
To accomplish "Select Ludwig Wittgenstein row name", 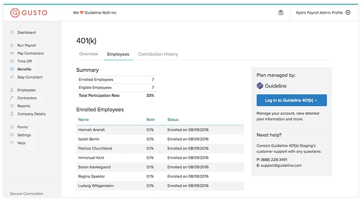I will pos(96,186).
